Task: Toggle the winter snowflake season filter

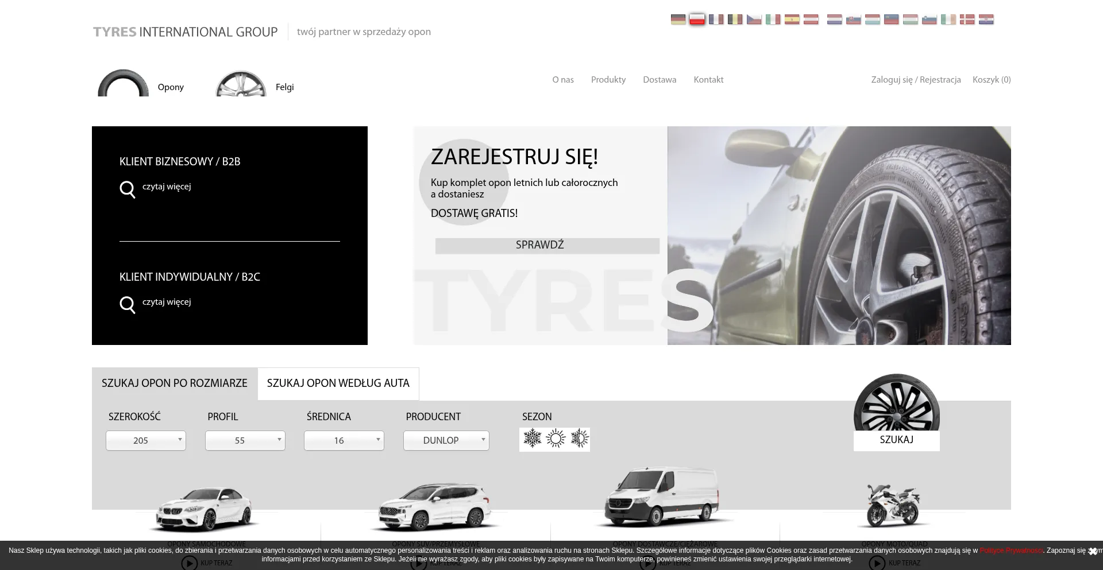Action: point(533,439)
